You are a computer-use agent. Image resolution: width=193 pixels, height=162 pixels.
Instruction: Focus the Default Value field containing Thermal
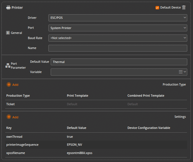[x=119, y=62]
